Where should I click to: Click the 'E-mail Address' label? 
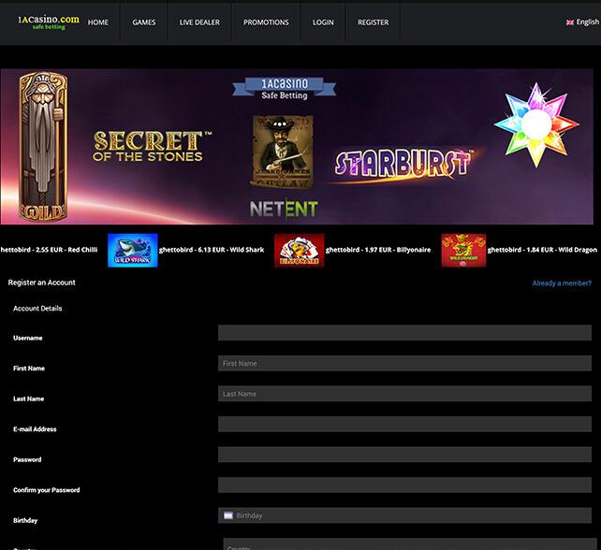[x=35, y=429]
